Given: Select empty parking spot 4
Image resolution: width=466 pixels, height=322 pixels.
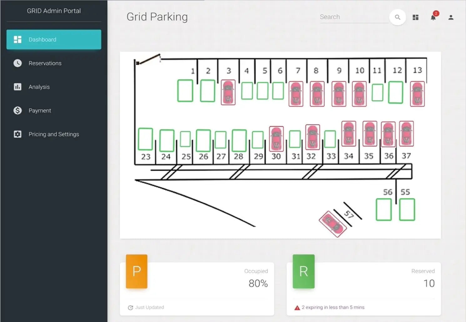Looking at the screenshot, I should tap(247, 91).
